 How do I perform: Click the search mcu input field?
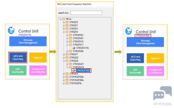(86, 13)
